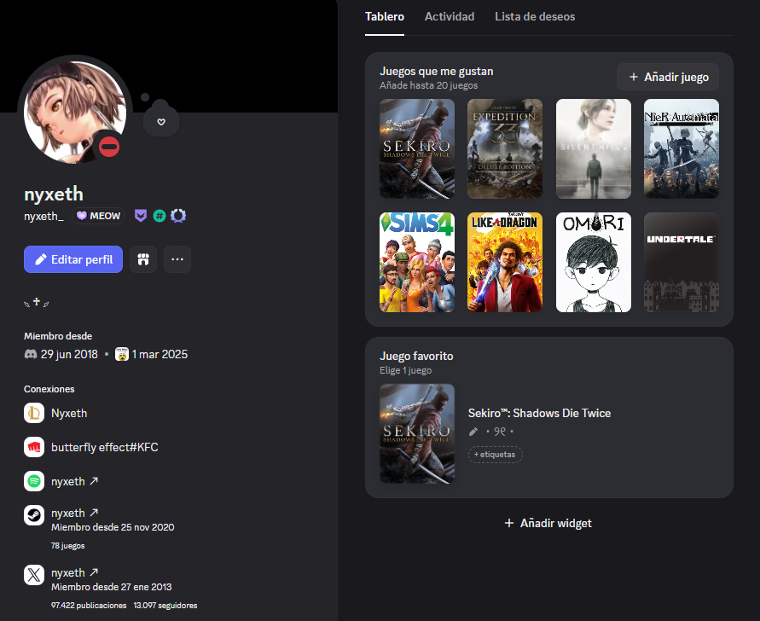Click the + etiquetas tag button
This screenshot has width=760, height=621.
495,455
